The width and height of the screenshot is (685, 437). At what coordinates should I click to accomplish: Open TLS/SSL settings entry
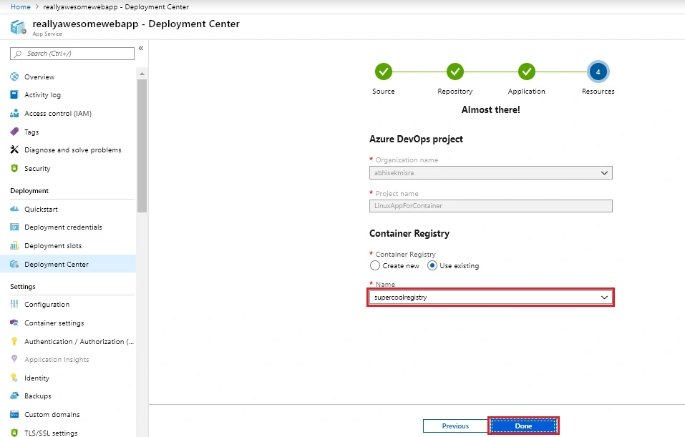point(51,433)
